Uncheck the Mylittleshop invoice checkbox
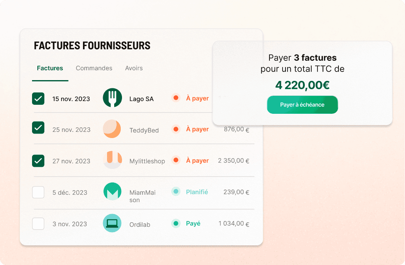 coord(38,160)
